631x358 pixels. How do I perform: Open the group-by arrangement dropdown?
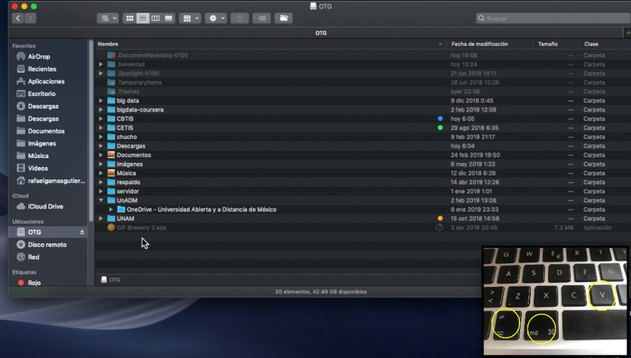[190, 18]
